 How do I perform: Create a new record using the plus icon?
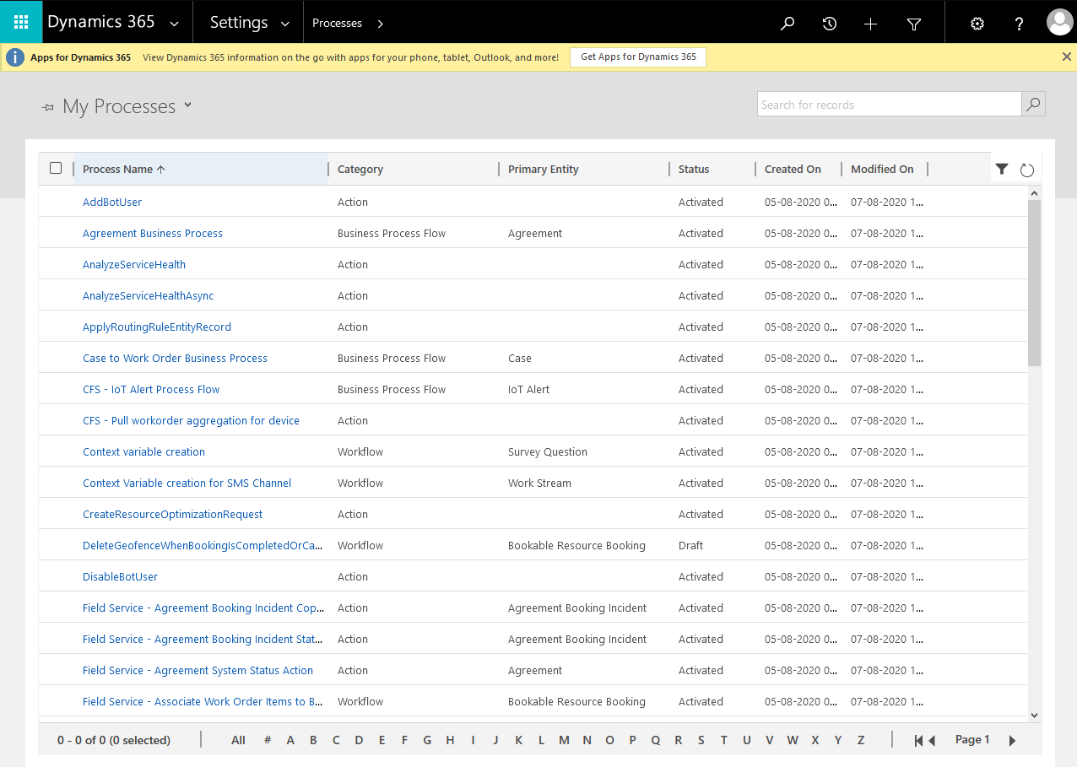870,23
